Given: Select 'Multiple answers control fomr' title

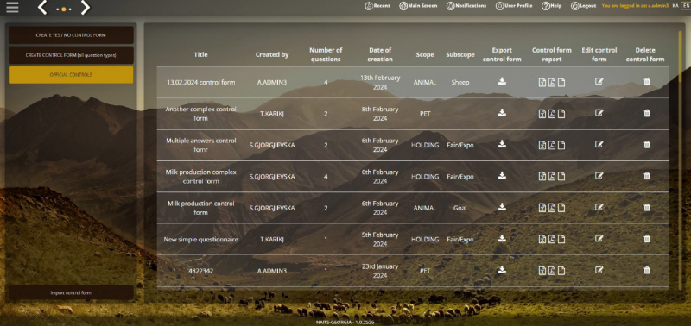Looking at the screenshot, I should click(201, 145).
